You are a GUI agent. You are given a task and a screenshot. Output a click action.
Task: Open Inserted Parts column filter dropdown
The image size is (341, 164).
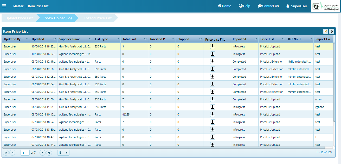coord(173,39)
